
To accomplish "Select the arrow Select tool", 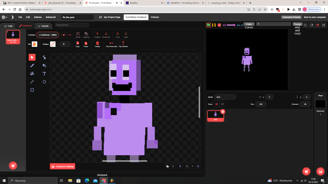I will 32,57.
